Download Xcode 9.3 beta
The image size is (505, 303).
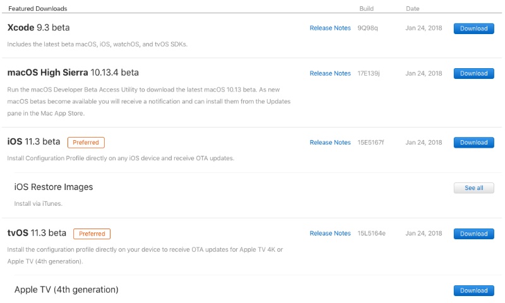coord(473,28)
